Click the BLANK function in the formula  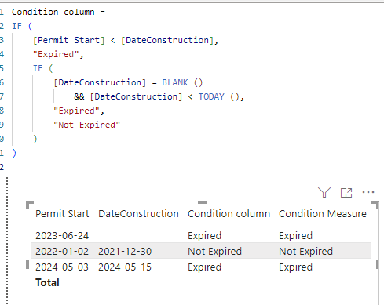pyautogui.click(x=175, y=82)
